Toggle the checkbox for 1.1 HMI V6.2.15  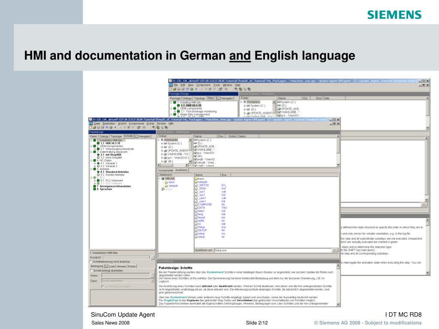pyautogui.click(x=98, y=143)
